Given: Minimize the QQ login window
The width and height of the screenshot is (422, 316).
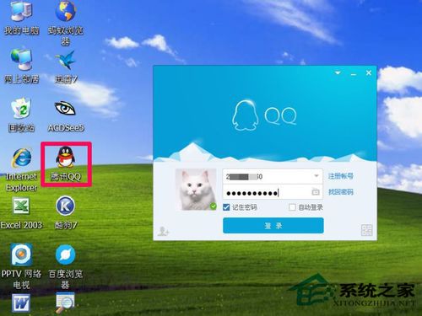Looking at the screenshot, I should tap(354, 73).
